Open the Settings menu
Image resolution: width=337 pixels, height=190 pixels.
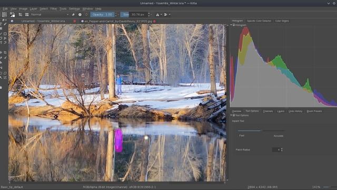74,9
